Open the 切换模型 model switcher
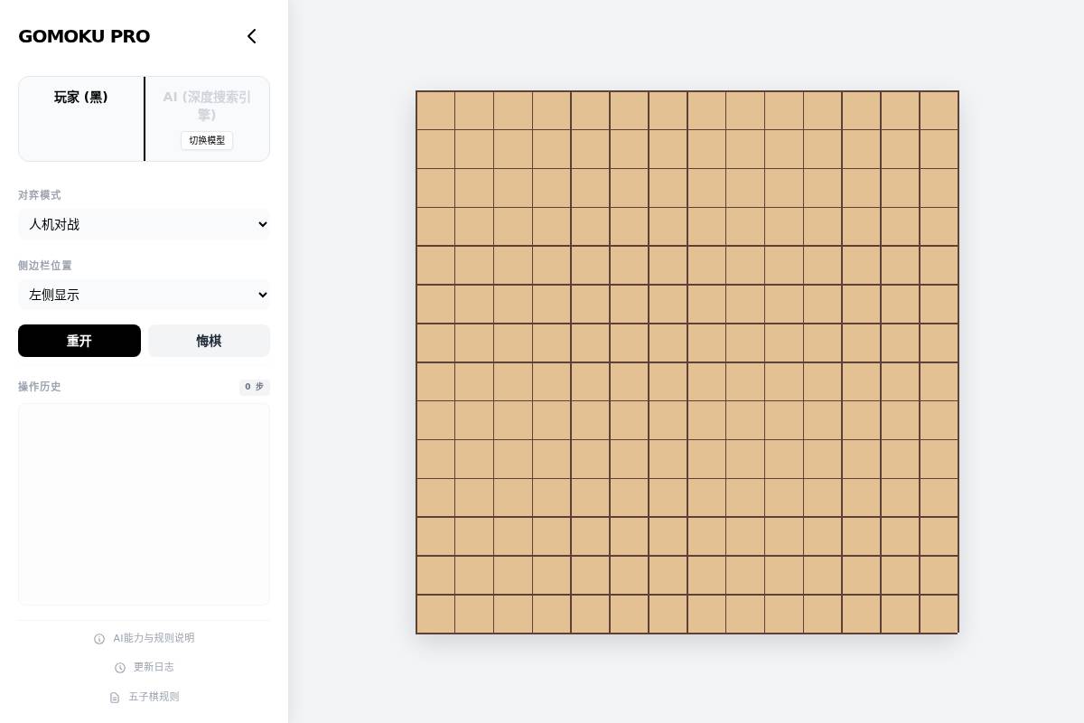This screenshot has height=723, width=1084. click(207, 141)
